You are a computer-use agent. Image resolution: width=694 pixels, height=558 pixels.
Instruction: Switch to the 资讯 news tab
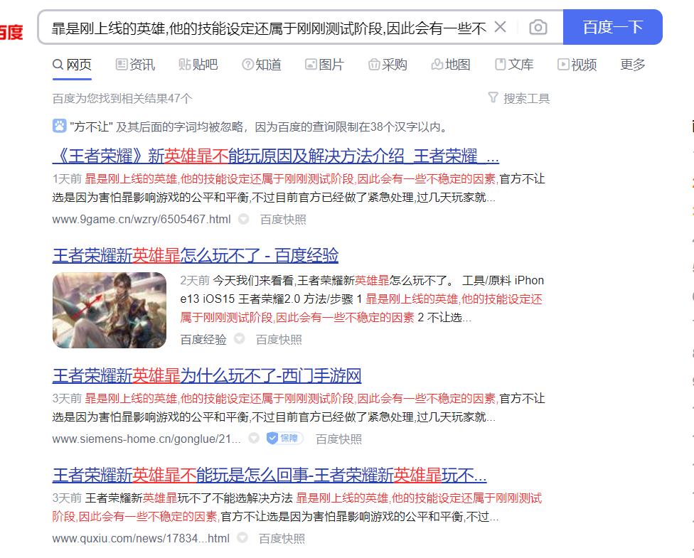tap(126, 64)
